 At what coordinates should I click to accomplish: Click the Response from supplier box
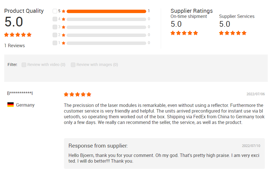164,154
